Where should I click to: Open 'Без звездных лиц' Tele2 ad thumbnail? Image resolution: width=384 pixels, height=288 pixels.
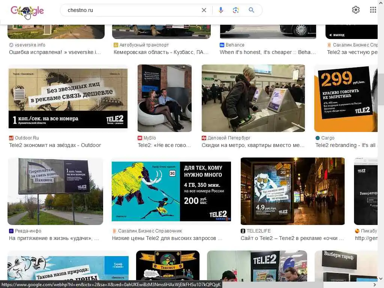click(x=68, y=98)
